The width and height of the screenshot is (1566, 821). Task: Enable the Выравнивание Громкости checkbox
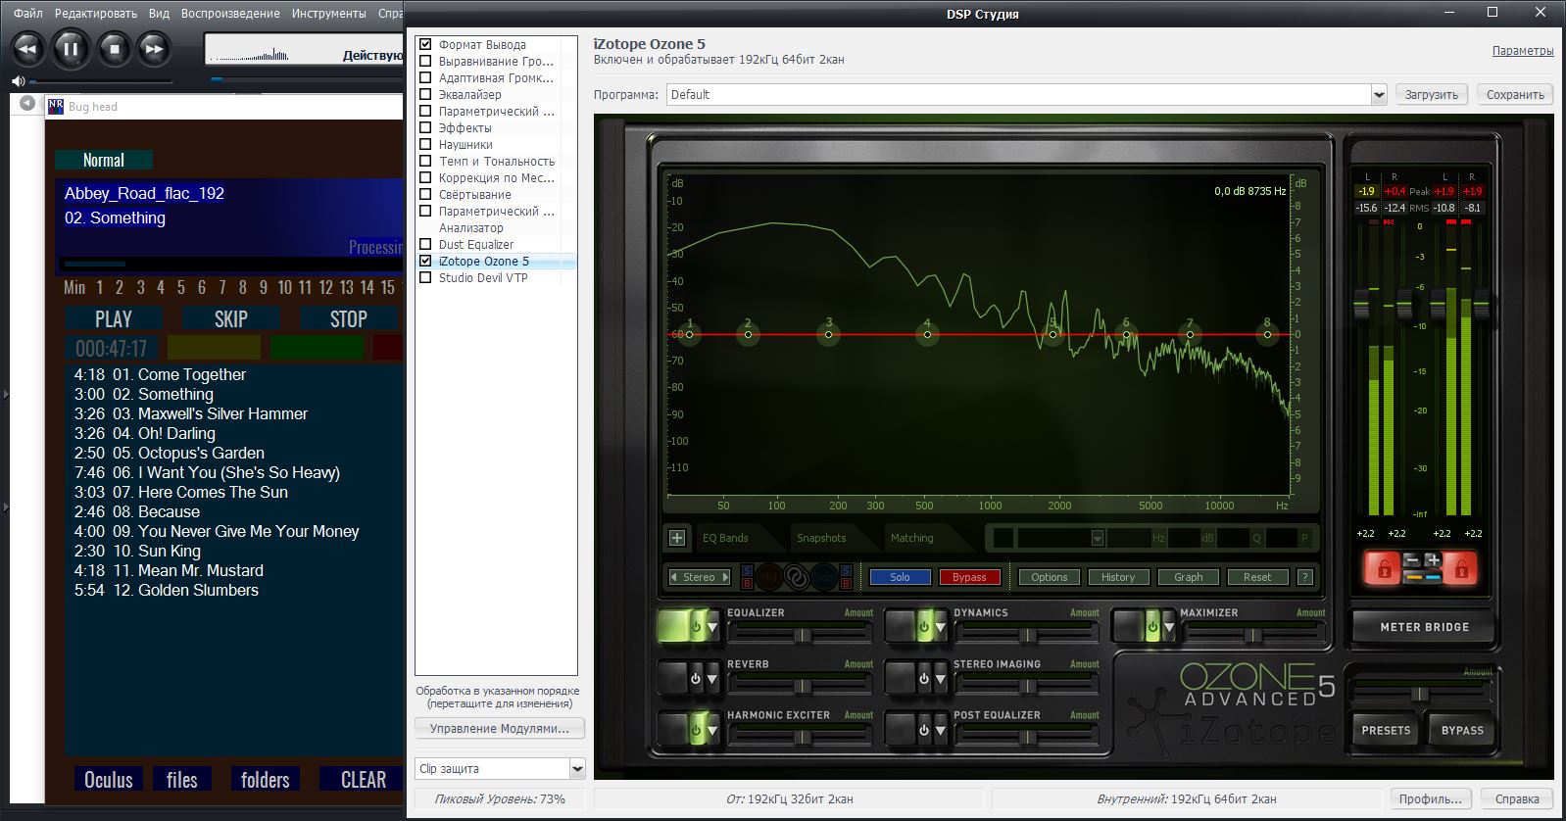pos(425,61)
